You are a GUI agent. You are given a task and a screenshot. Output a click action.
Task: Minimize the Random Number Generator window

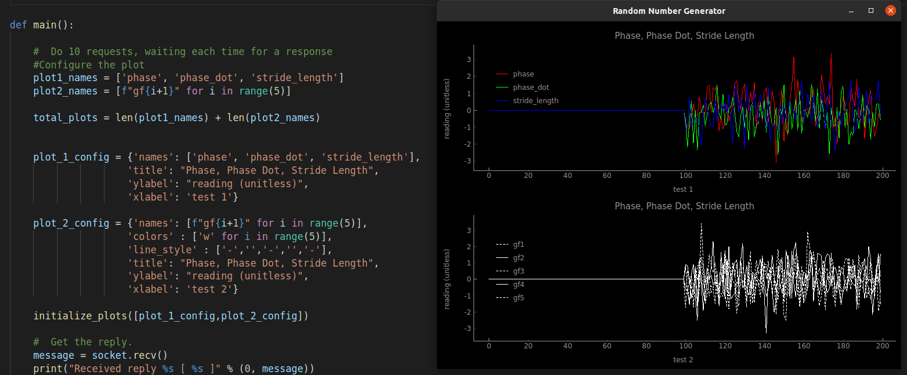click(851, 10)
